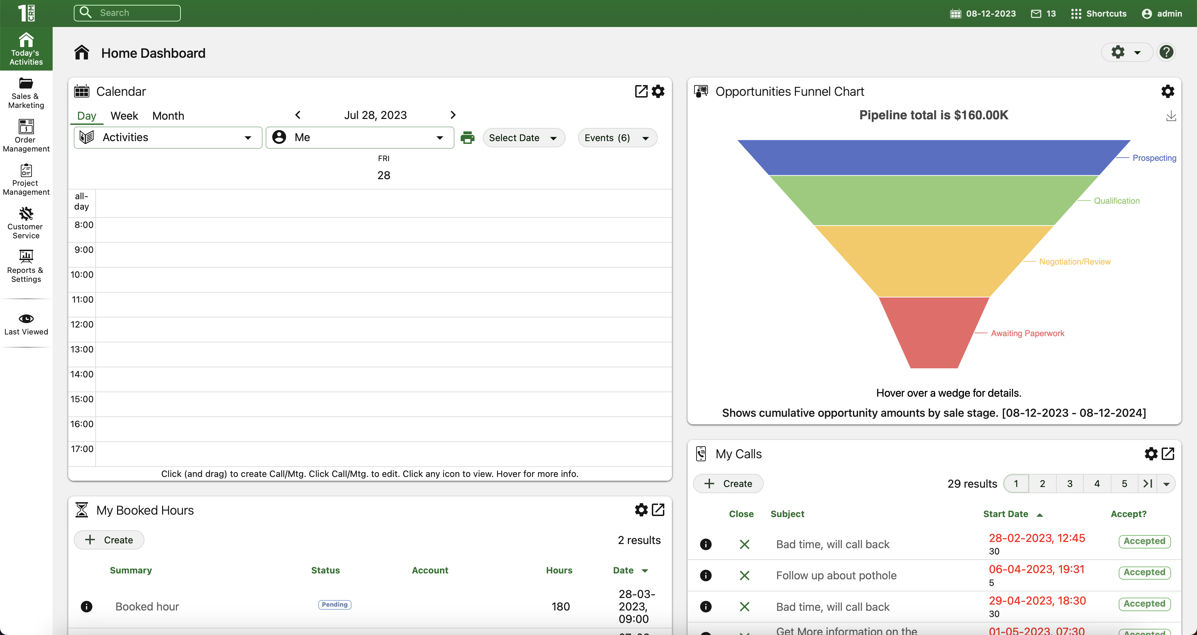The height and width of the screenshot is (635, 1197).
Task: Close the Follow up about pothole call
Action: click(x=744, y=576)
